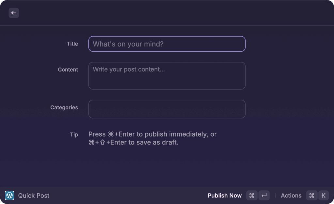The width and height of the screenshot is (334, 204).
Task: Click the K key icon beside Actions
Action: (x=323, y=195)
